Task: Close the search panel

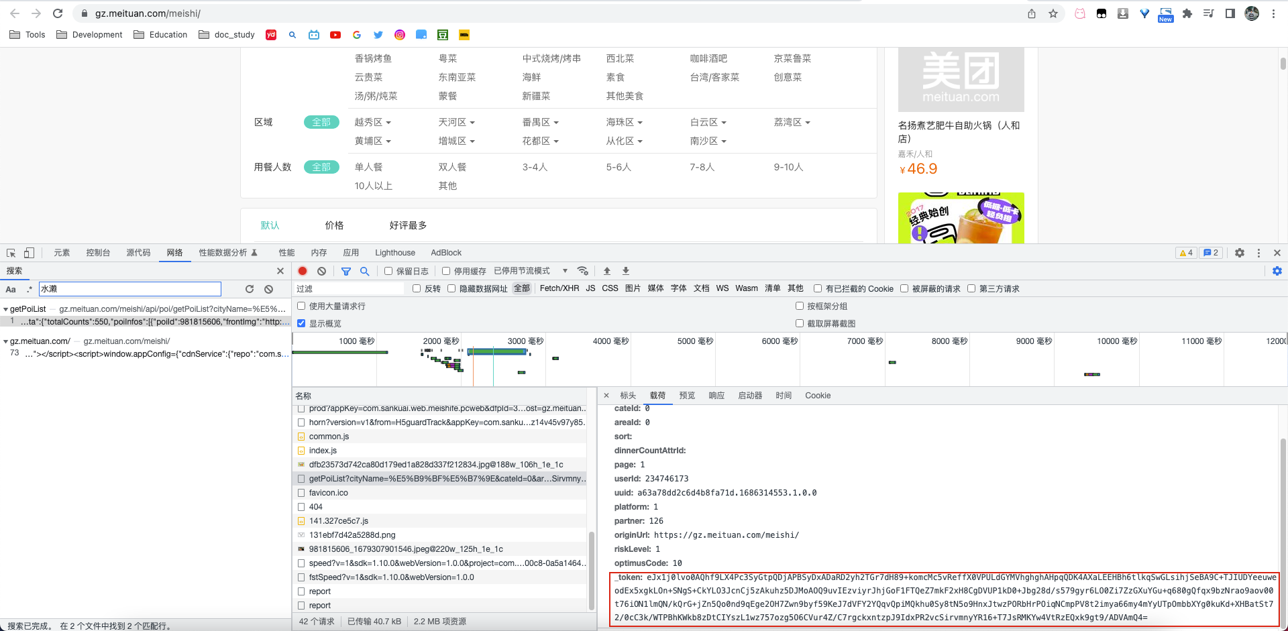Action: click(x=280, y=271)
